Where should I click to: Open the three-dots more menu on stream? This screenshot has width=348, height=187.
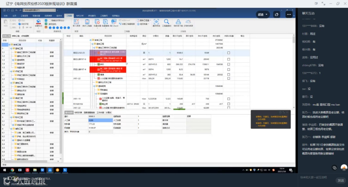tap(289, 14)
